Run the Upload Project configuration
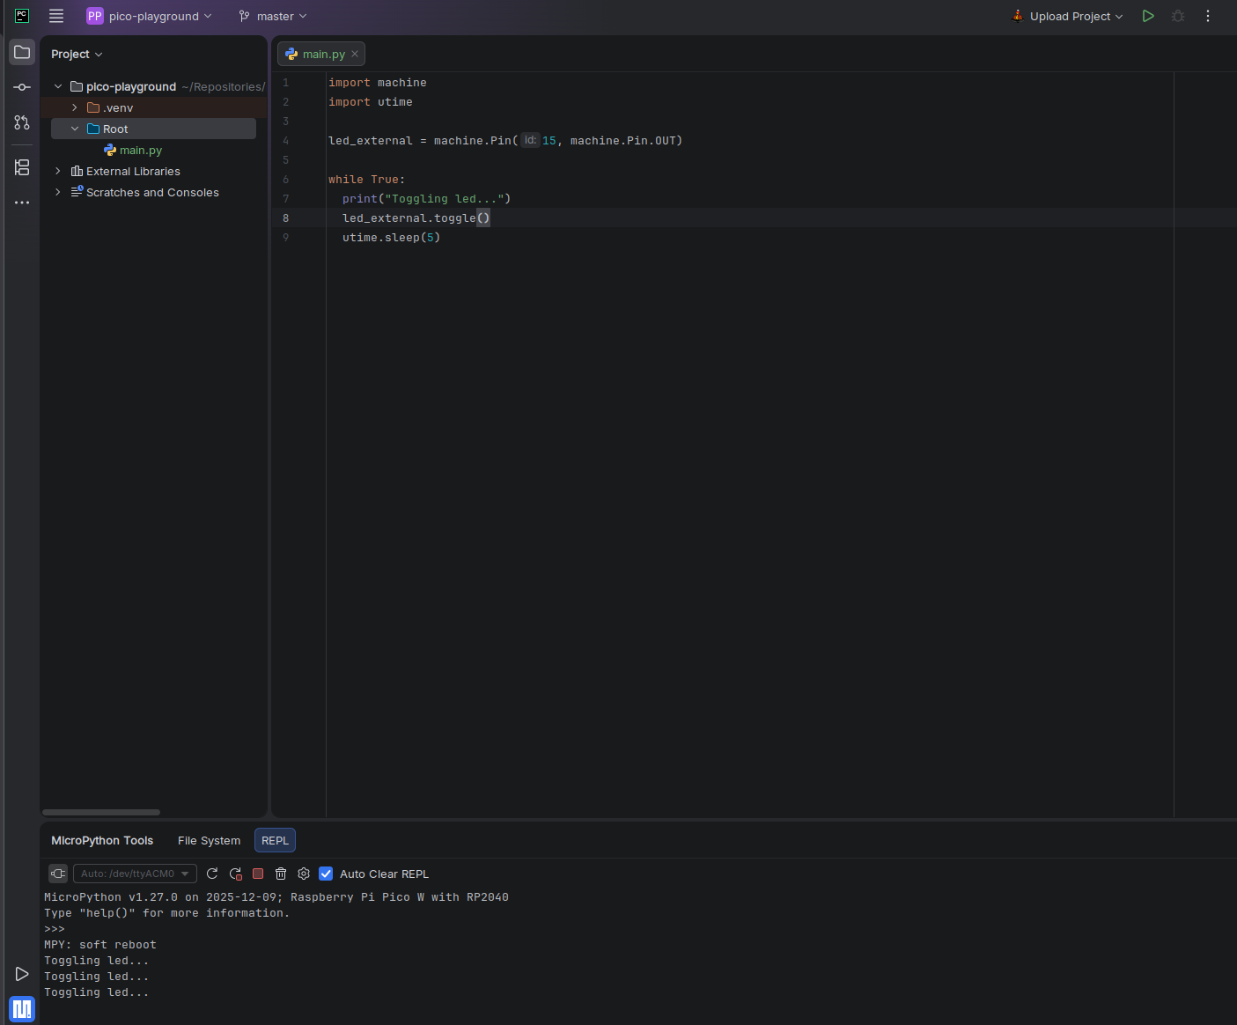The height and width of the screenshot is (1025, 1237). pos(1148,16)
